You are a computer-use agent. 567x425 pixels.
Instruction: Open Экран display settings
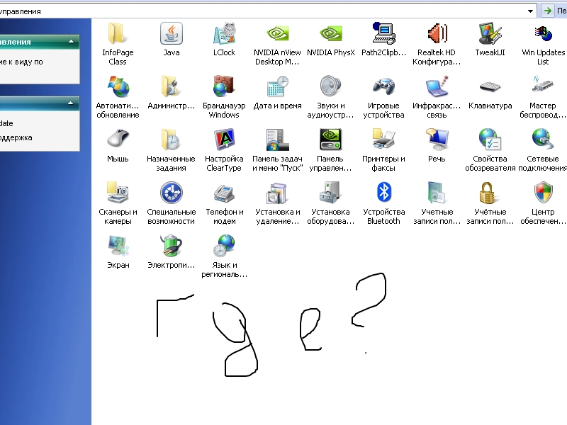(x=118, y=246)
